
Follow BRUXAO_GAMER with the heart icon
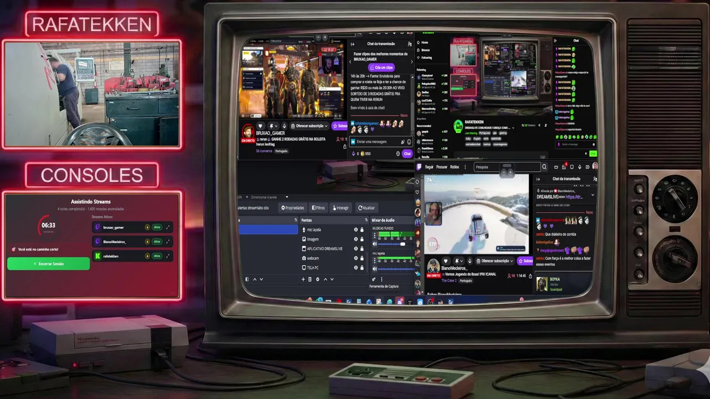(x=260, y=126)
